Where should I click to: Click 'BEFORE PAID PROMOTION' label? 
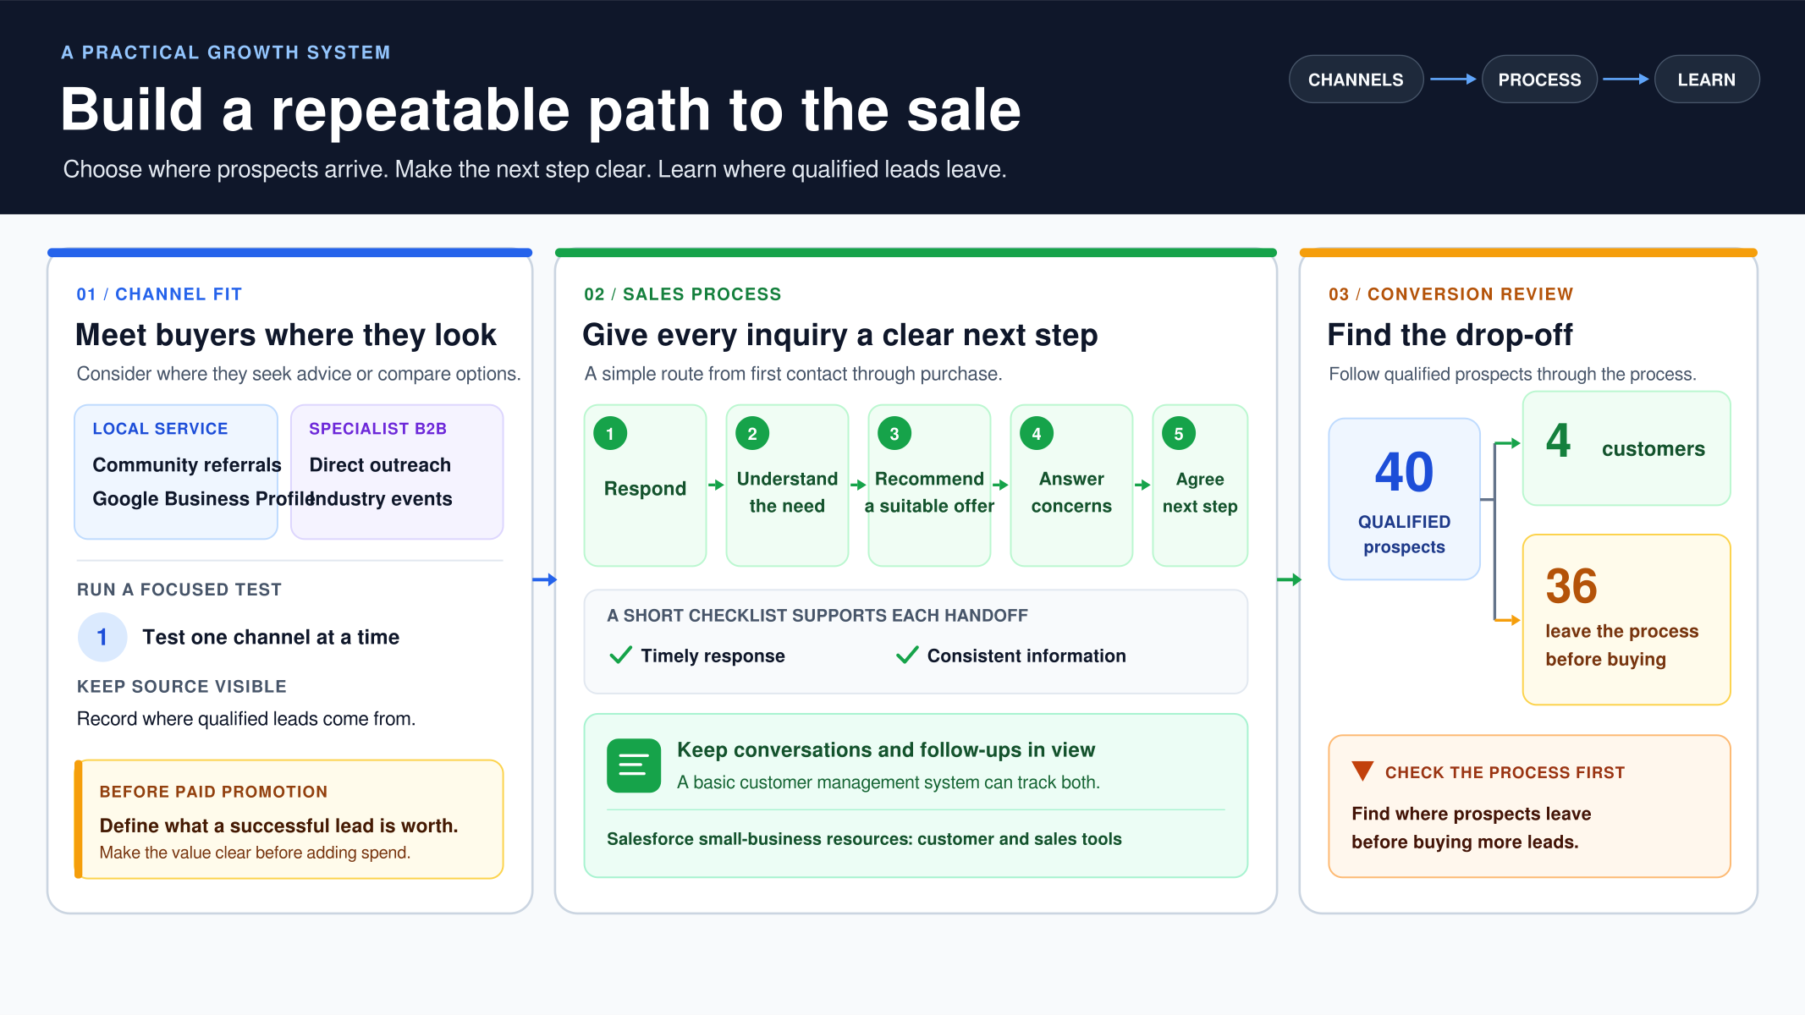pos(213,792)
